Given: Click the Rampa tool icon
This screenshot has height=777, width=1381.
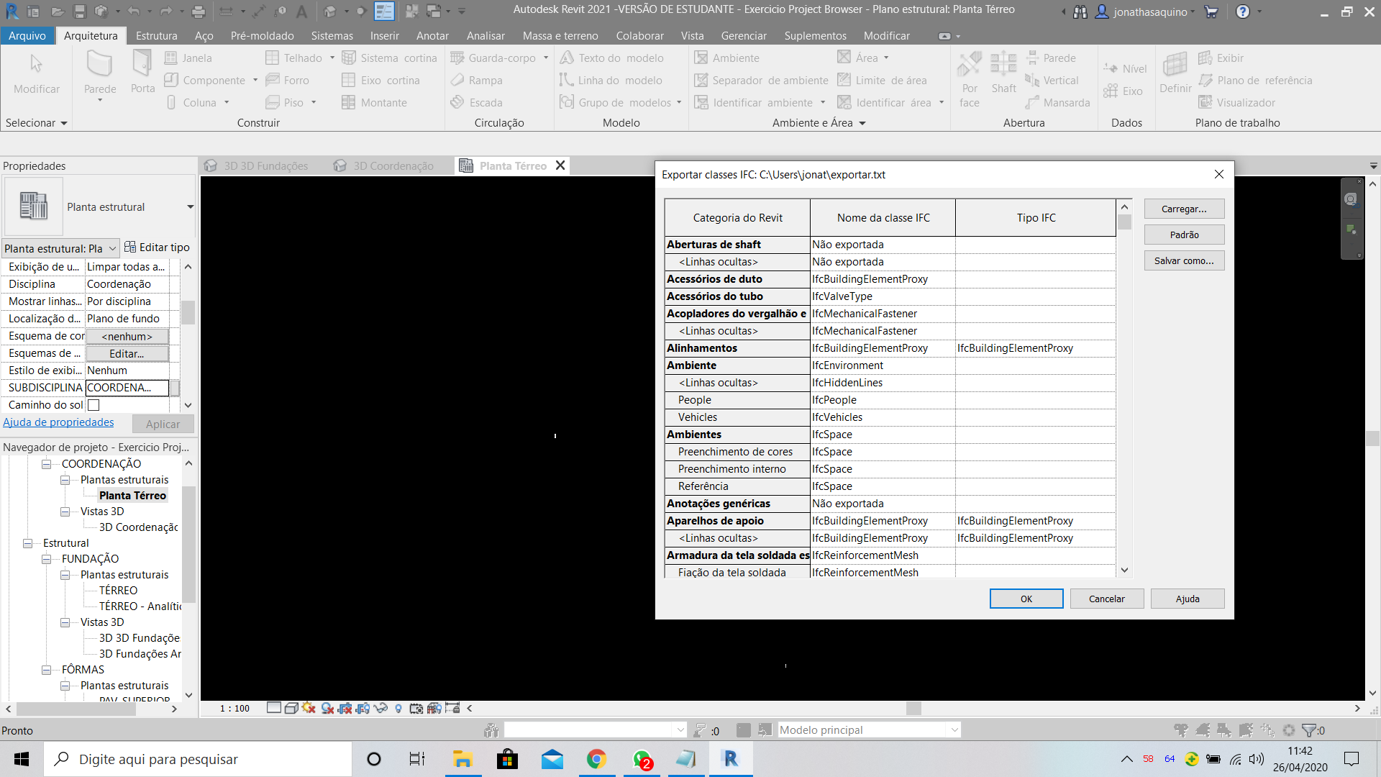Looking at the screenshot, I should 457,80.
